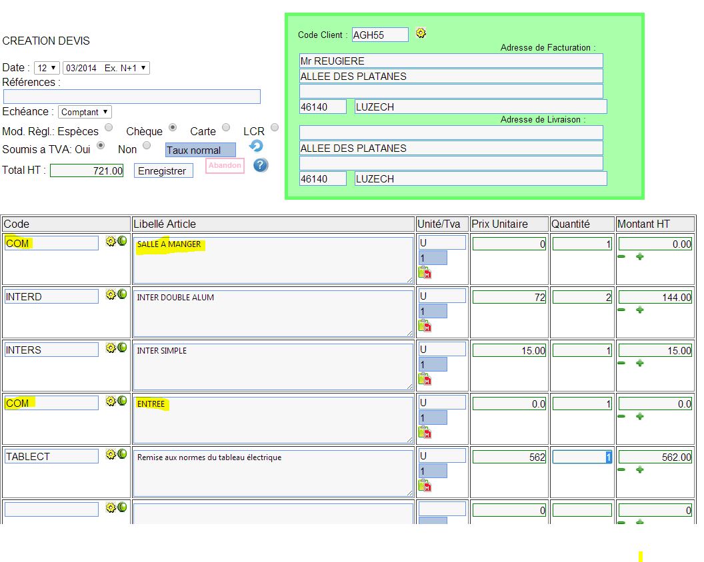
Task: Expand the Echéance dropdown set to Comptant
Action: [x=85, y=112]
